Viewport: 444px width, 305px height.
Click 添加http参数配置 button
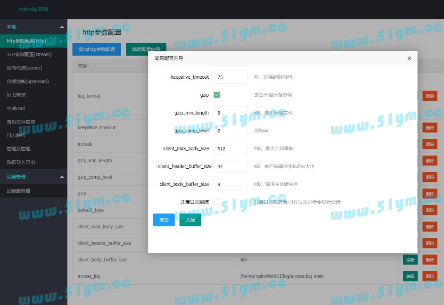[97, 49]
